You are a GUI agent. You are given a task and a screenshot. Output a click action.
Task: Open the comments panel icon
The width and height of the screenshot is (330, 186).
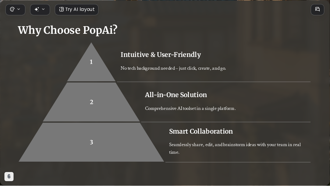318,9
